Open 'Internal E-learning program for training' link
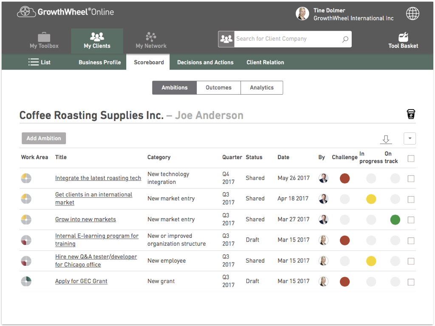The width and height of the screenshot is (435, 326). (96, 240)
